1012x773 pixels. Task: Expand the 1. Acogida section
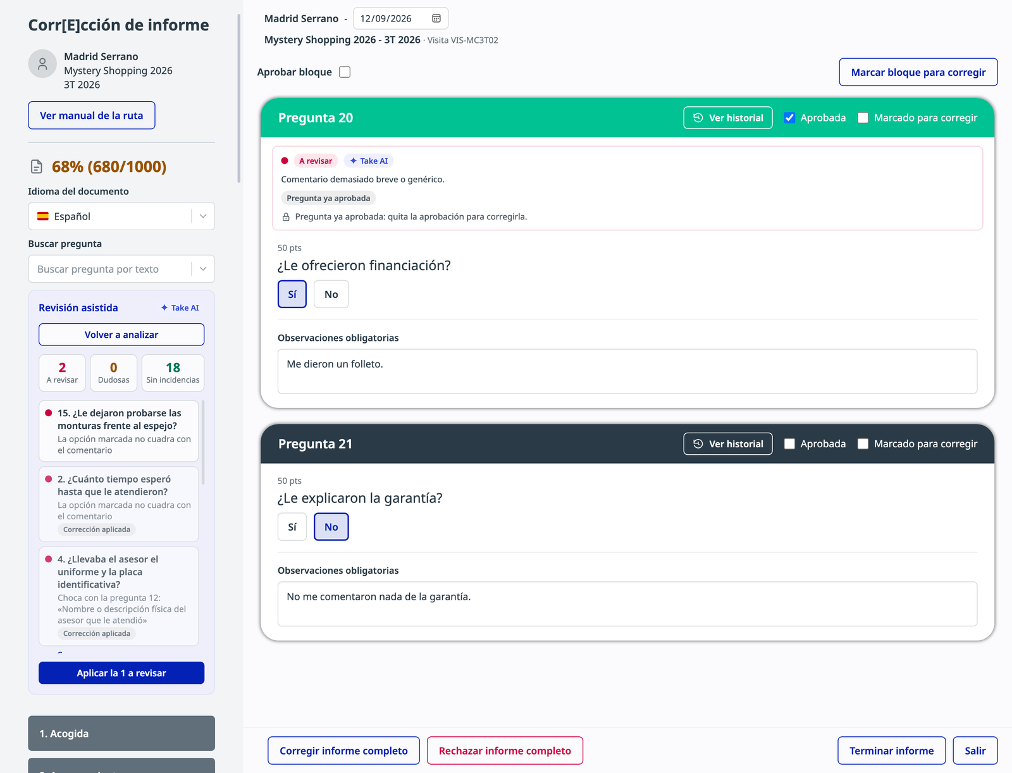[121, 734]
